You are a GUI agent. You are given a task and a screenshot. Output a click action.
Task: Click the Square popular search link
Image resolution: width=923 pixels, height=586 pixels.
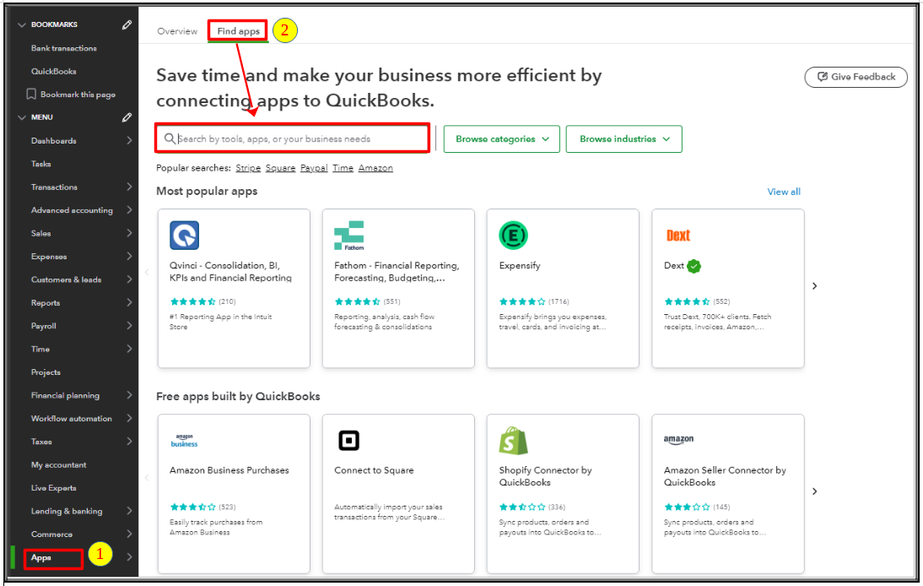tap(280, 168)
